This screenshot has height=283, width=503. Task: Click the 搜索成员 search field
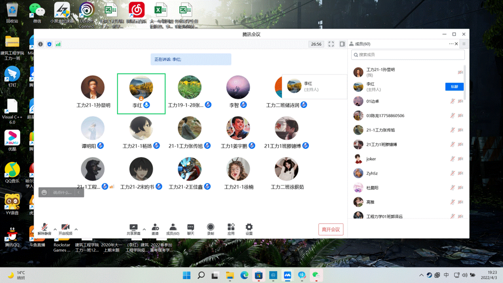[x=408, y=55]
